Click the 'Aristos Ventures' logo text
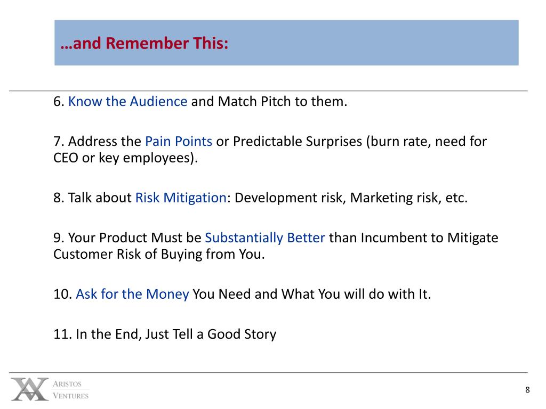The width and height of the screenshot is (546, 409). tap(71, 389)
